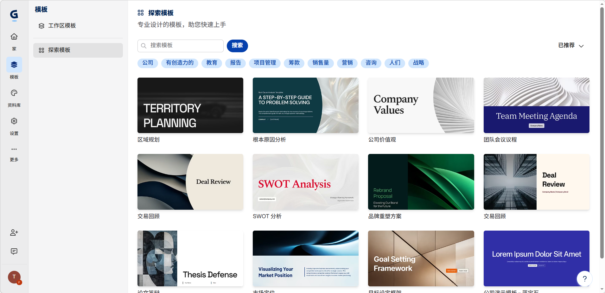Screen dimensions: 605x293
Task: Open the SWOT Analysis template thumbnail
Action: click(305, 182)
